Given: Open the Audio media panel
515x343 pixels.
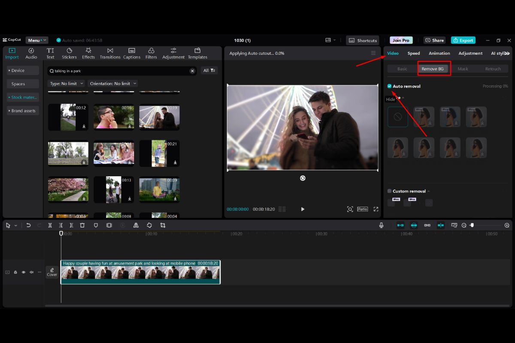Looking at the screenshot, I should coord(31,54).
